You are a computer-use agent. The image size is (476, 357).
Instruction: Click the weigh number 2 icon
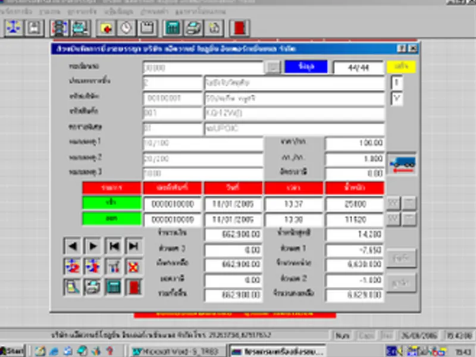click(x=72, y=267)
